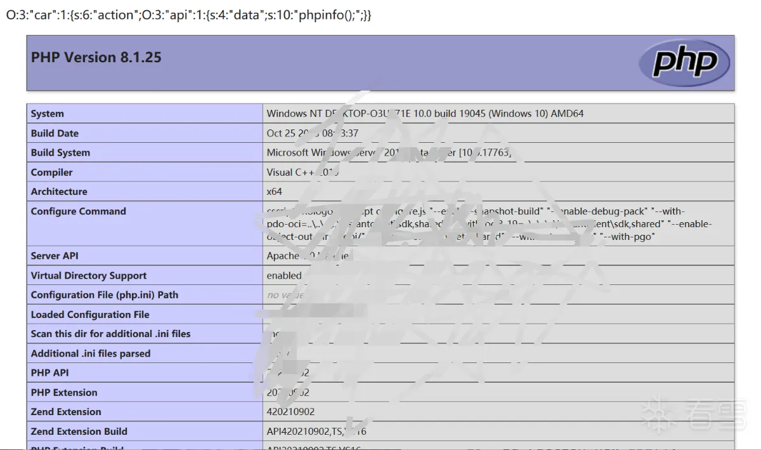
Task: Click the Architecture row label
Action: (x=59, y=192)
